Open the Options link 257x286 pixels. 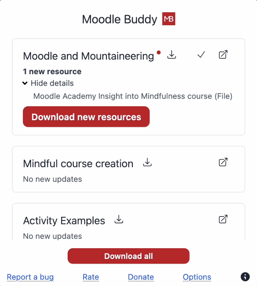[197, 277]
